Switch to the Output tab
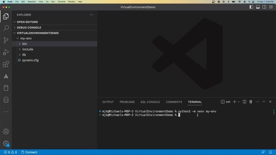Viewport: 276px width, 155px height. click(108, 102)
